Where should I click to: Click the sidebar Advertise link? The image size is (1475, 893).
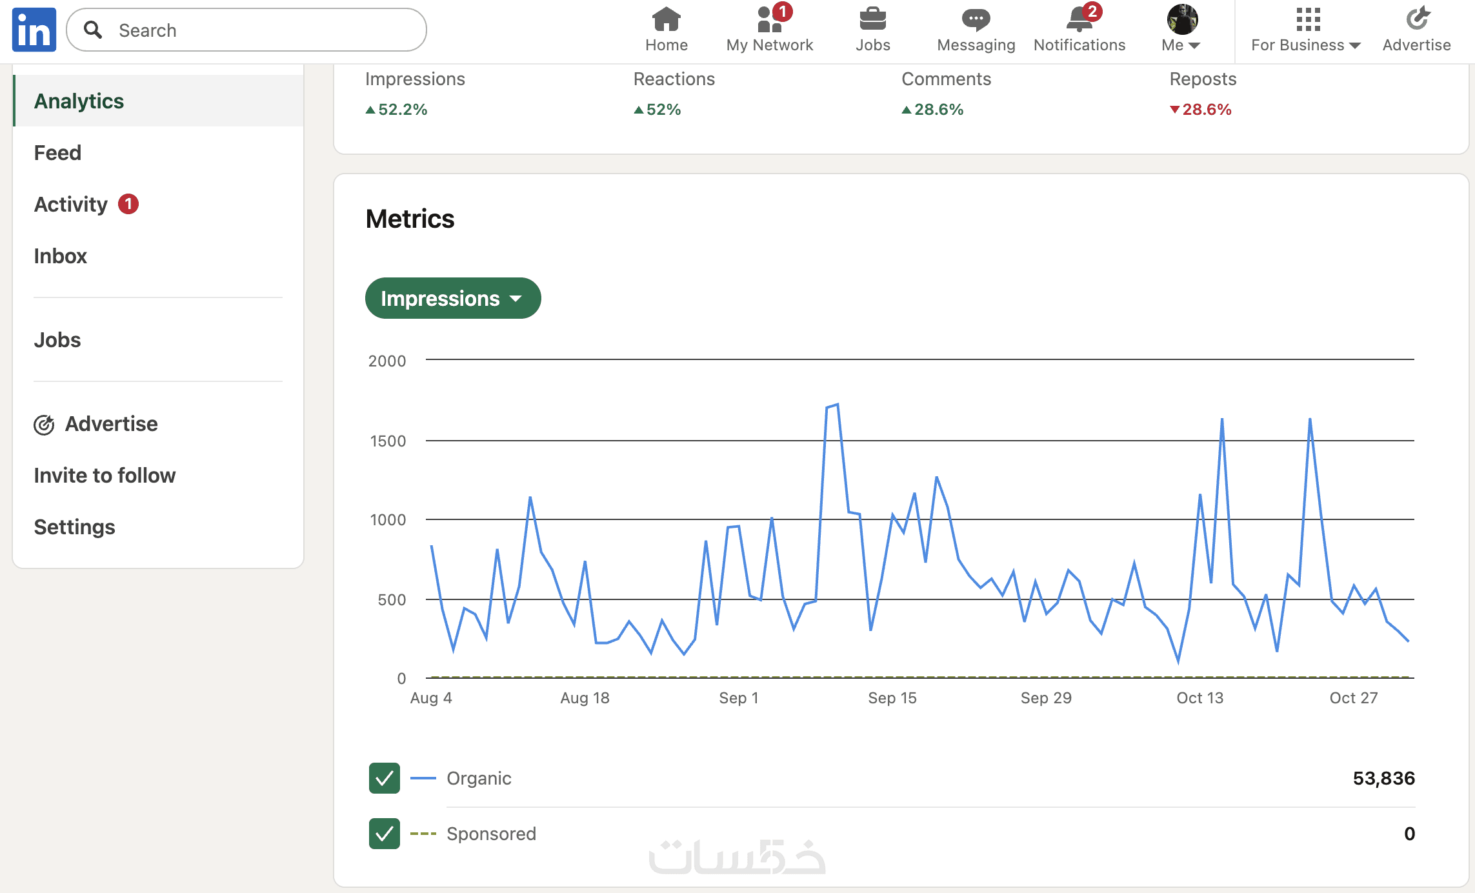tap(111, 424)
